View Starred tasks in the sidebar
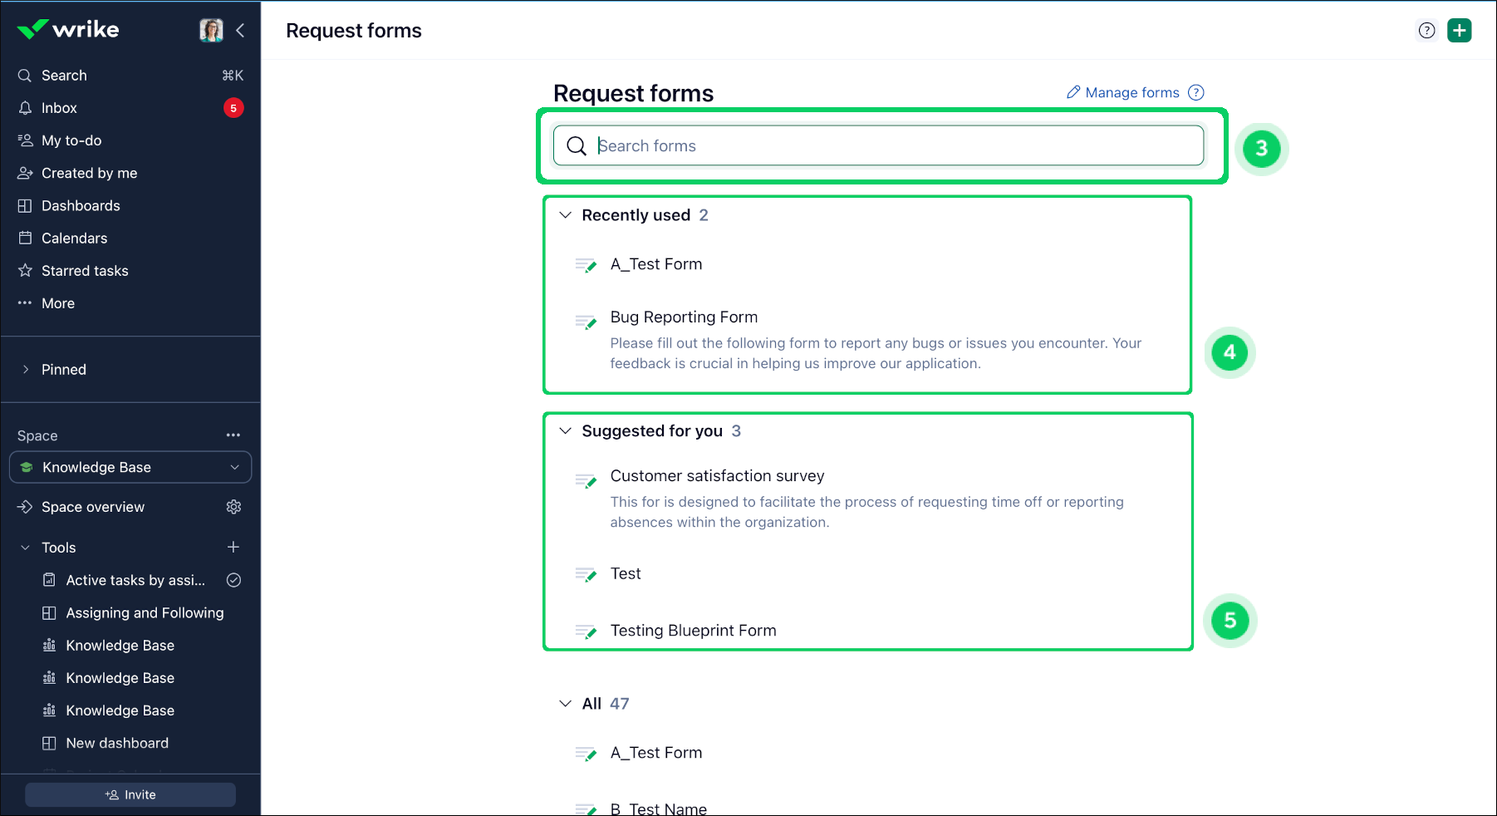 [25, 270]
